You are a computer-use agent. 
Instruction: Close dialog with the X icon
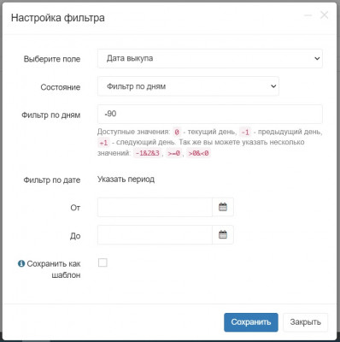(325, 15)
